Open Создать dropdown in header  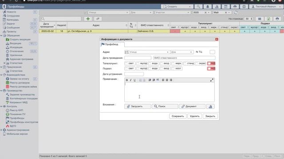pos(177,7)
